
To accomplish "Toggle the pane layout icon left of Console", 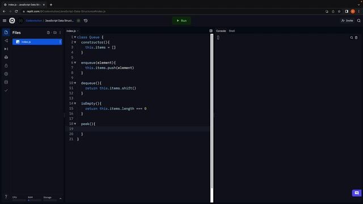I will coord(211,31).
